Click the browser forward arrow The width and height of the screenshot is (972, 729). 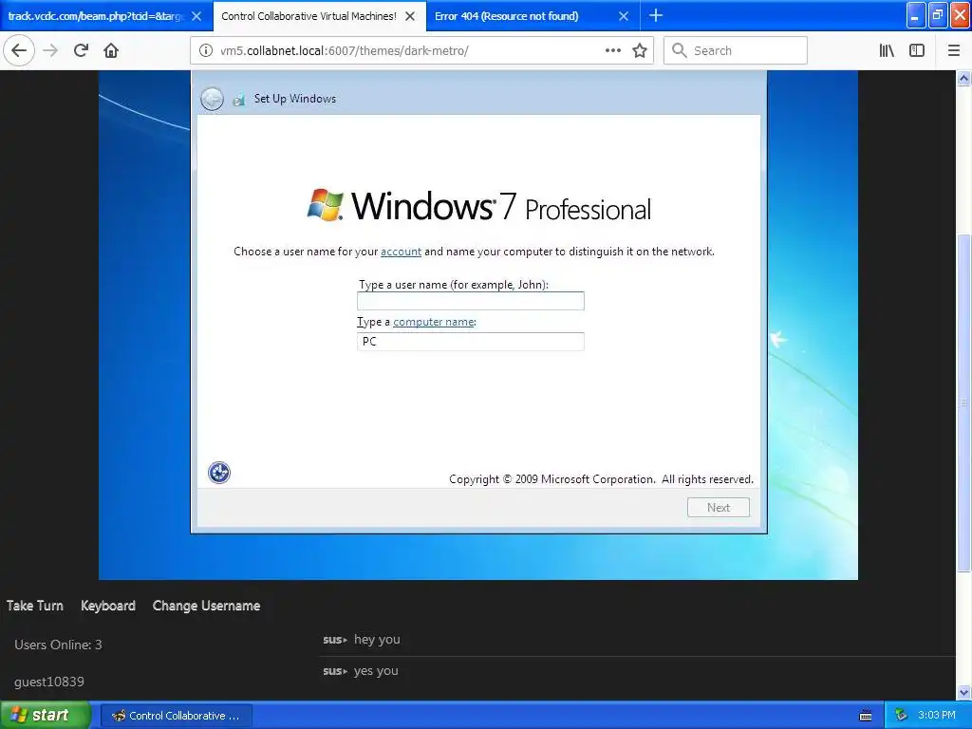(50, 50)
